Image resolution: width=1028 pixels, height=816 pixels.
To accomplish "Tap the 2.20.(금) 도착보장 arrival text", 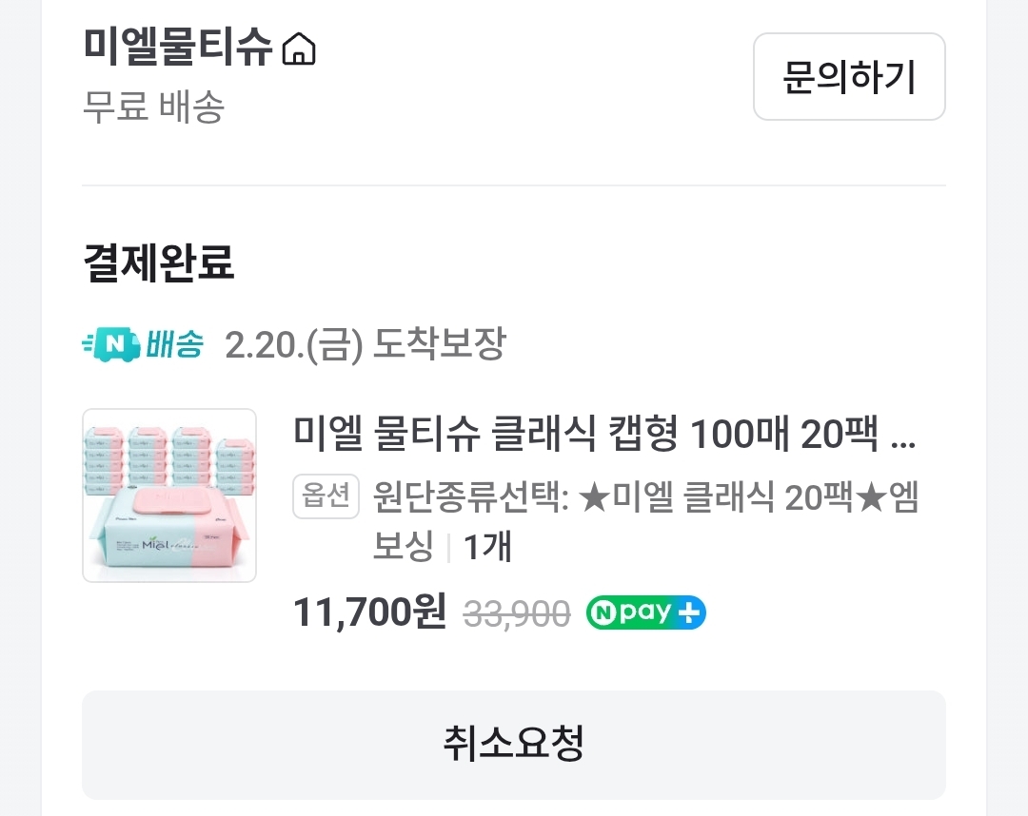I will 366,344.
